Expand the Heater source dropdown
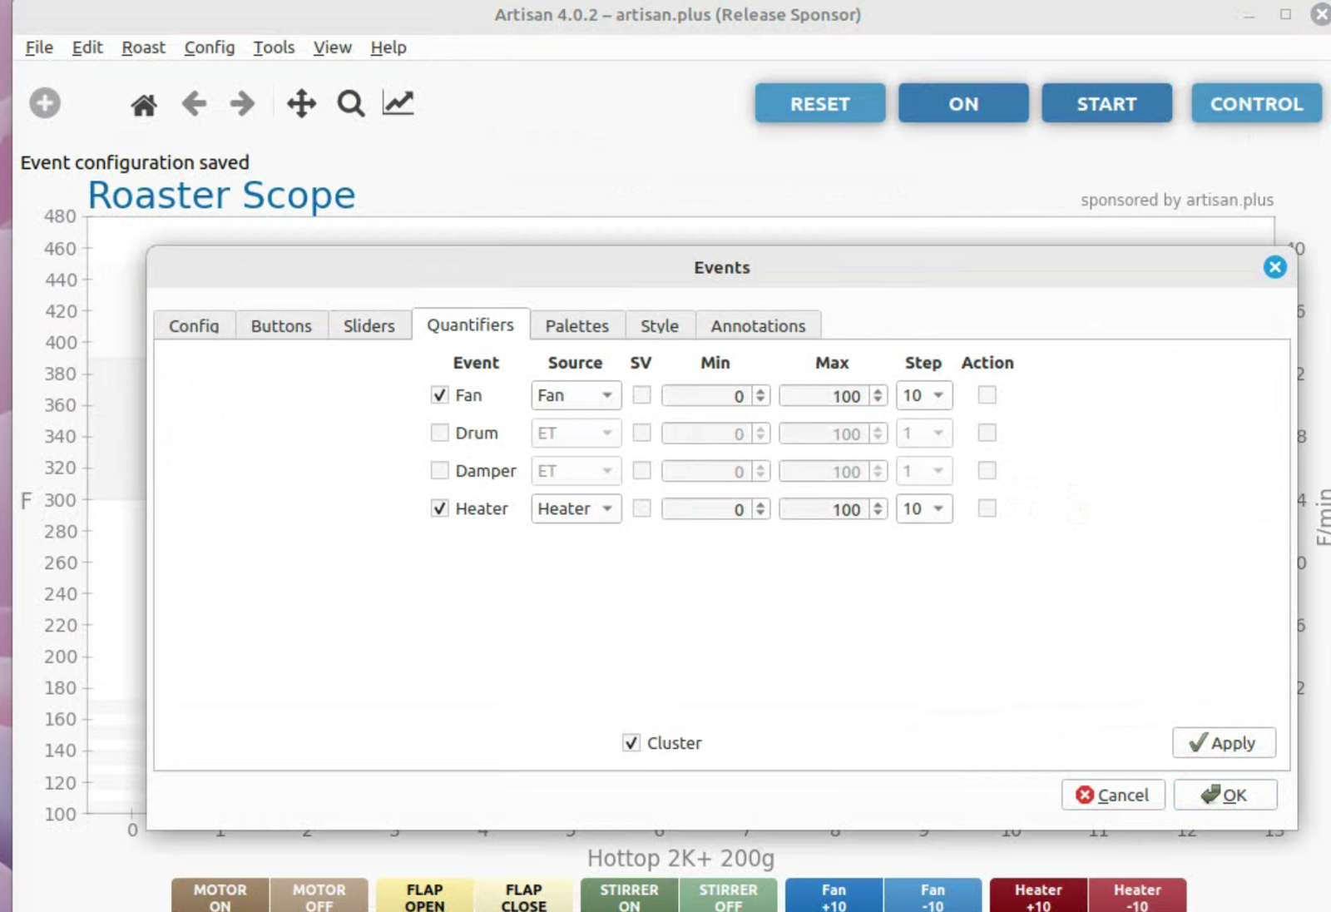 click(576, 508)
